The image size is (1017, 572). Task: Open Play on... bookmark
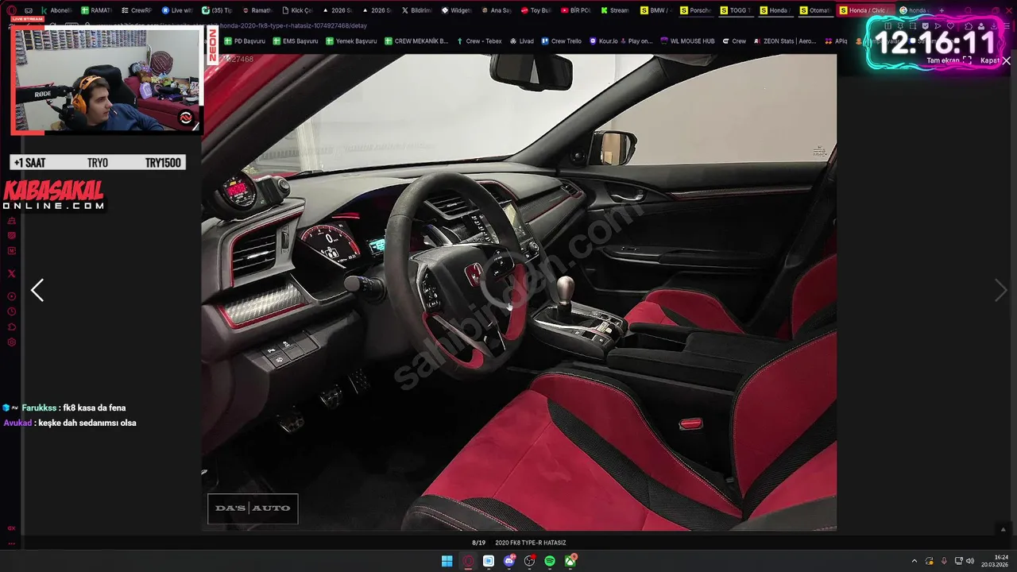coord(636,41)
